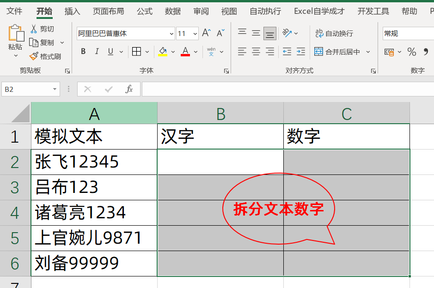Click cell A3 containing 吕布123

click(94, 187)
